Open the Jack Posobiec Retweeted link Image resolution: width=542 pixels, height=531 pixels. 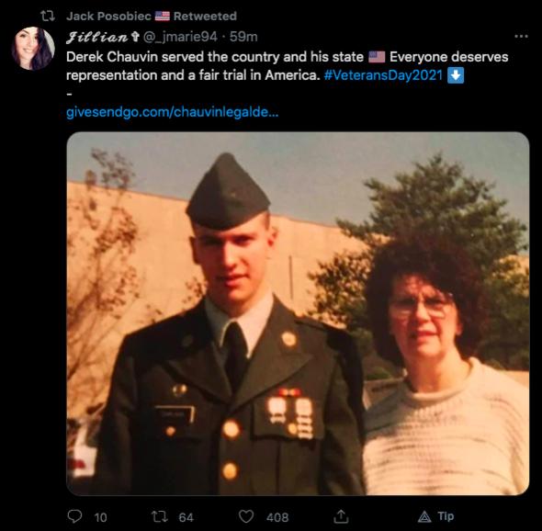tap(152, 16)
